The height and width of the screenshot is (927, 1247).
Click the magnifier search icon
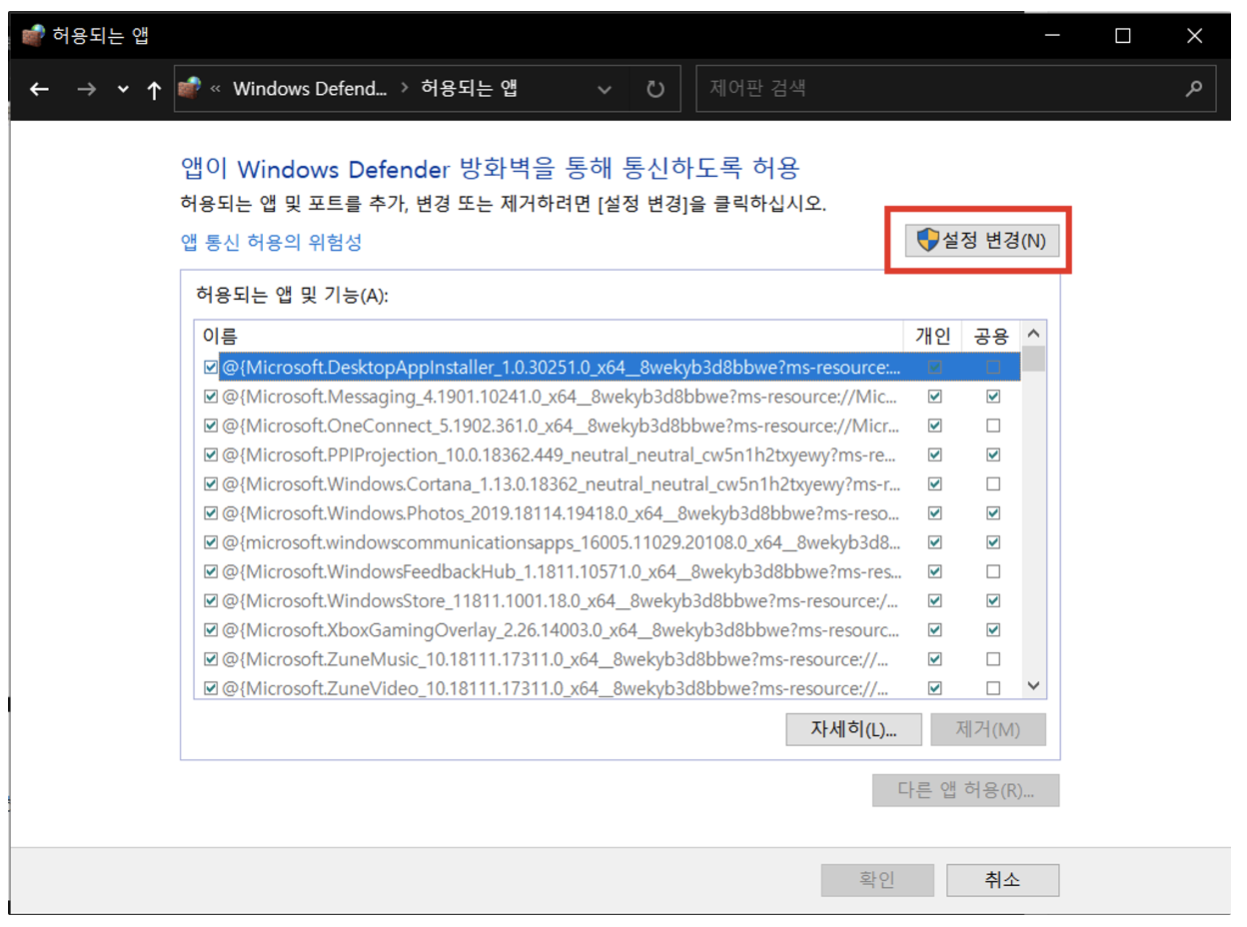(1193, 88)
